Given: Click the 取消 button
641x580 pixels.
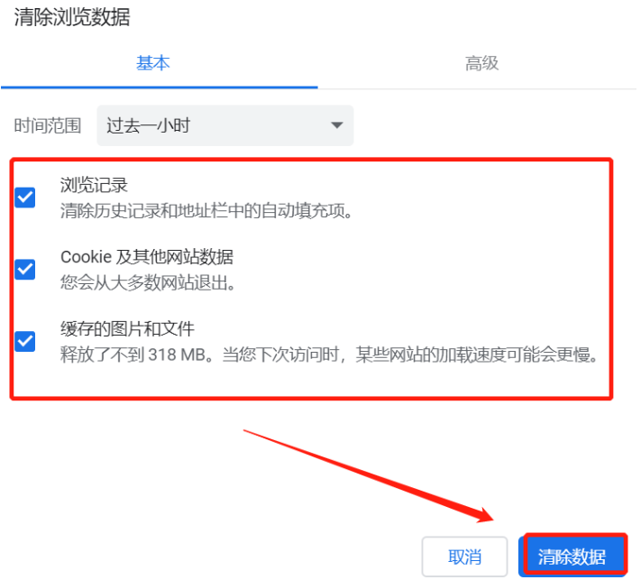Looking at the screenshot, I should click(x=465, y=557).
